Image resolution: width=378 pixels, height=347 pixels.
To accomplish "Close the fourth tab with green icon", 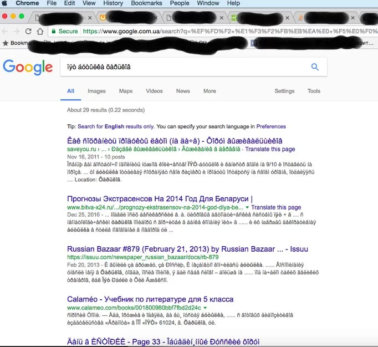I will click(x=287, y=18).
